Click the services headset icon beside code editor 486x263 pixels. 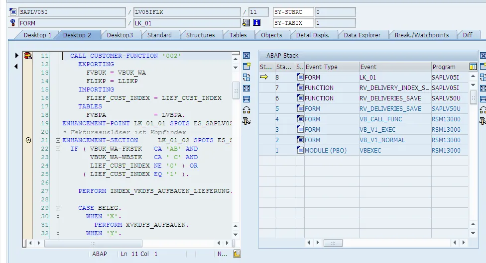click(x=246, y=110)
